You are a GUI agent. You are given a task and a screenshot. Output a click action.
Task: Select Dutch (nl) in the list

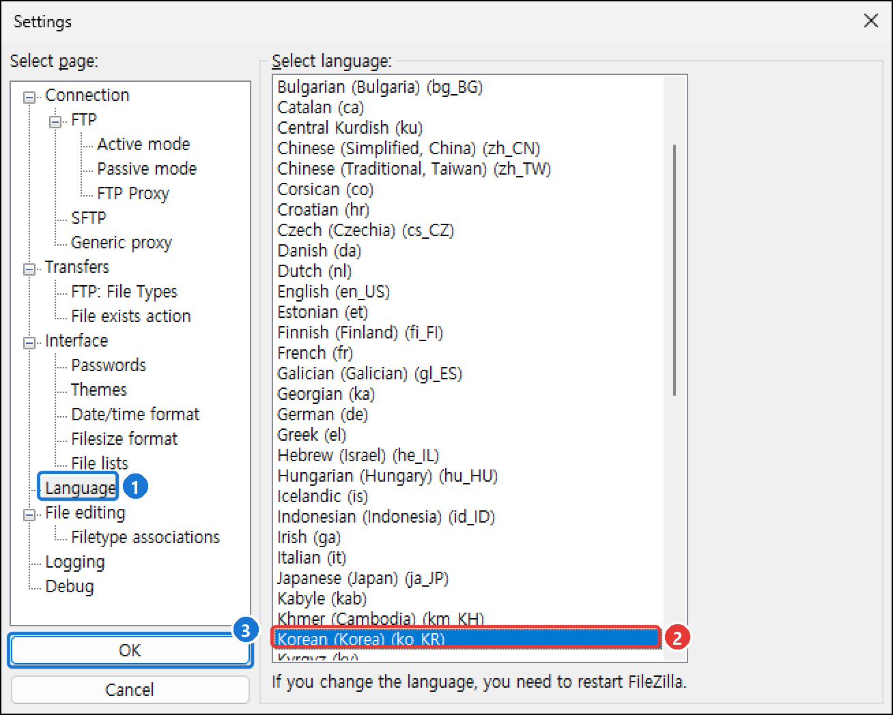[468, 271]
